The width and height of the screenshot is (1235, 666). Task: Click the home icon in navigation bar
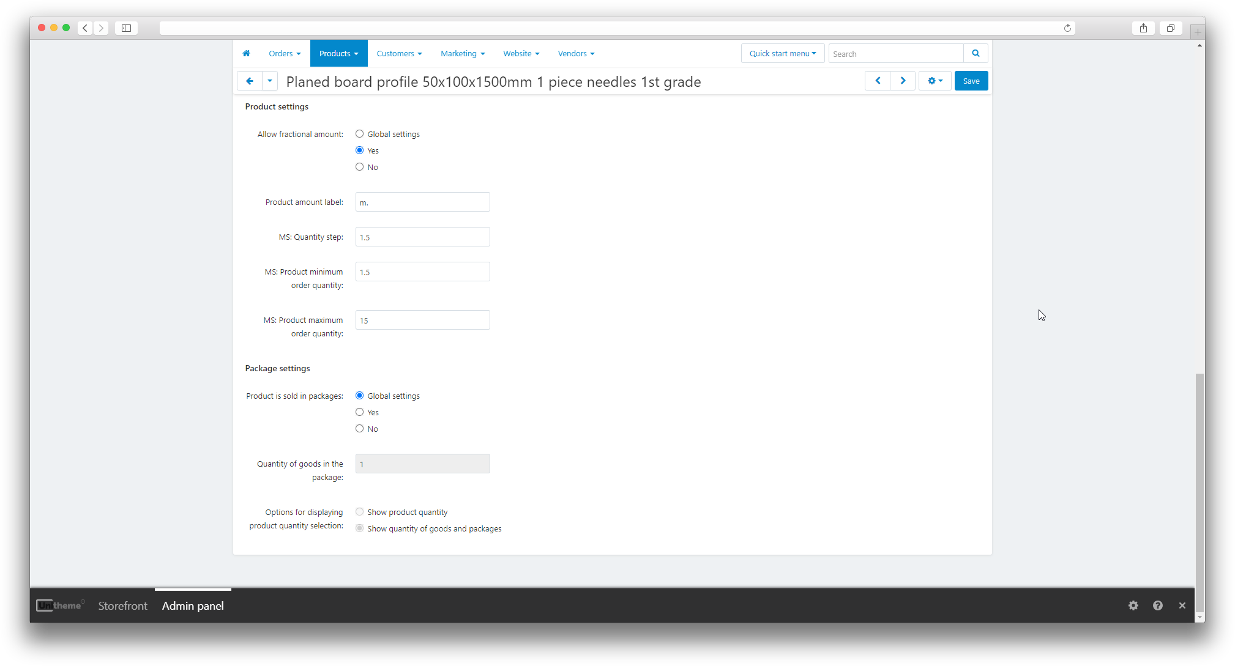click(246, 54)
